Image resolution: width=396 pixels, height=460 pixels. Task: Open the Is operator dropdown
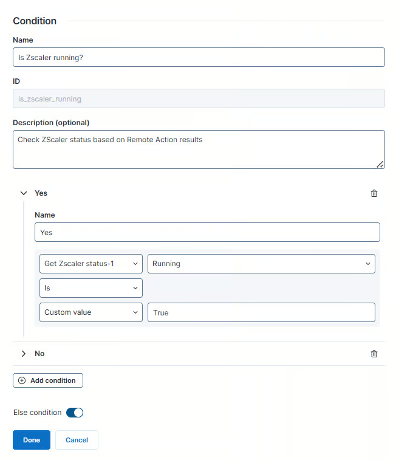pos(91,288)
